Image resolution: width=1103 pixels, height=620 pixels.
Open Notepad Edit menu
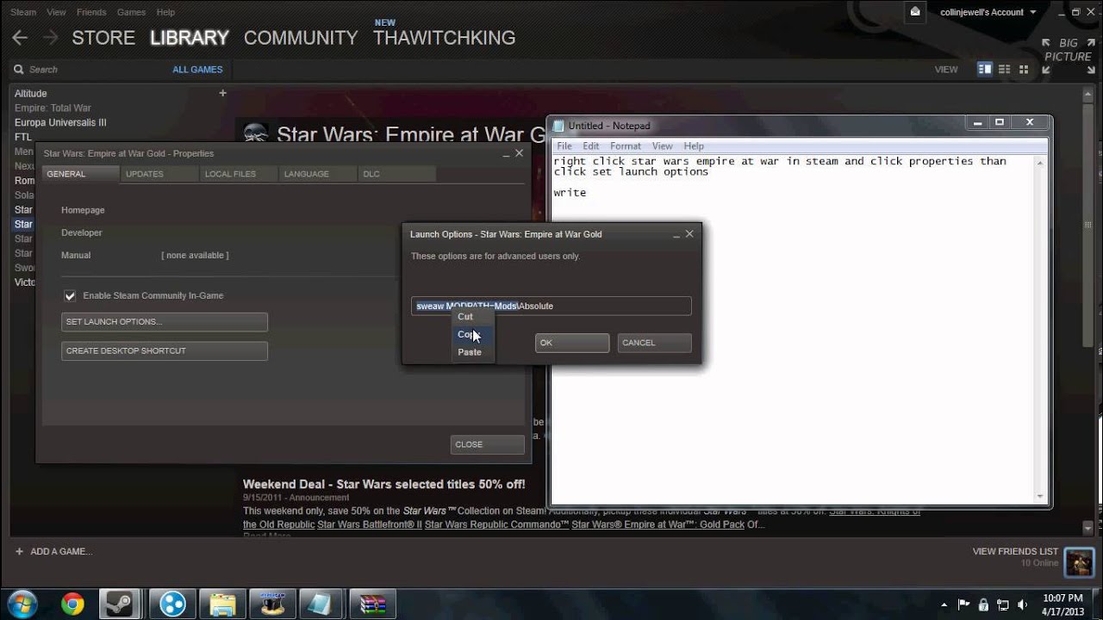click(x=590, y=146)
